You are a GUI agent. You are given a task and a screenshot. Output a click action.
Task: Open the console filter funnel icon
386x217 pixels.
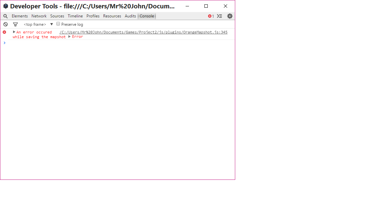15,24
